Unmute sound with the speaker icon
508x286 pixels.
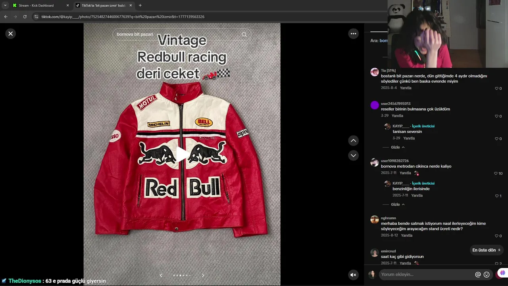pyautogui.click(x=353, y=274)
